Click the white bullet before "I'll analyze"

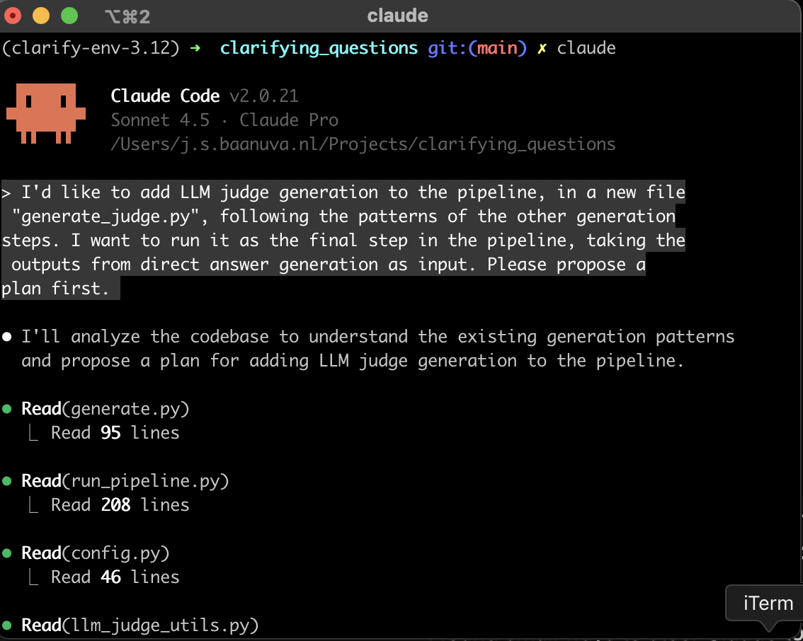pyautogui.click(x=8, y=337)
